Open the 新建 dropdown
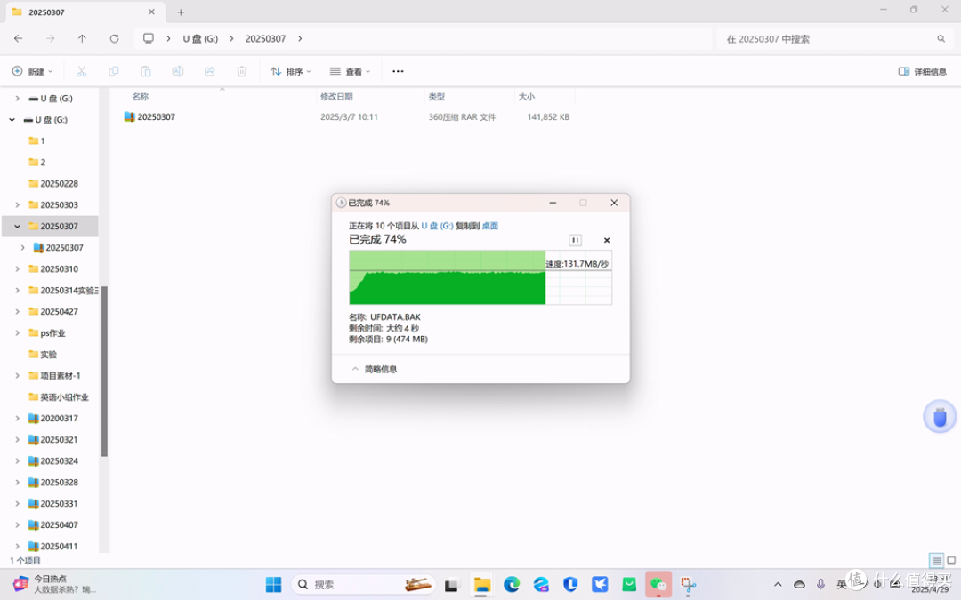Screen dimensions: 961x600 pyautogui.click(x=33, y=72)
